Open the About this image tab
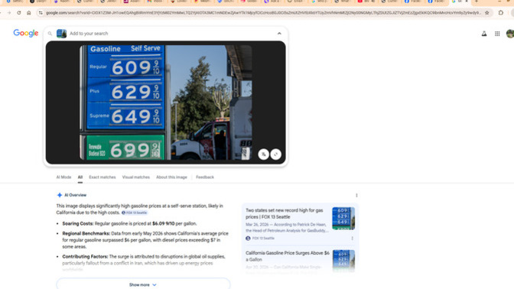Image resolution: width=514 pixels, height=289 pixels. (171, 177)
